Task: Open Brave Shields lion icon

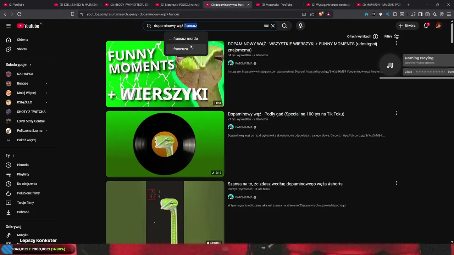Action: pos(321,14)
